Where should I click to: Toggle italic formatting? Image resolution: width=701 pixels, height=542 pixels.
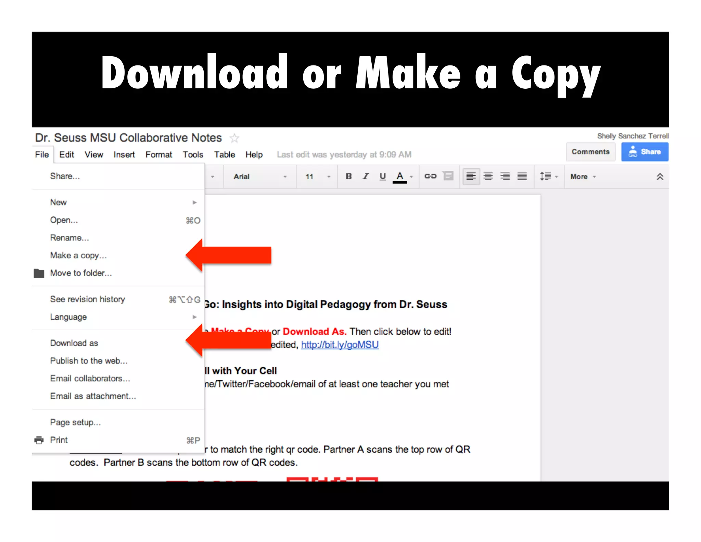(366, 176)
